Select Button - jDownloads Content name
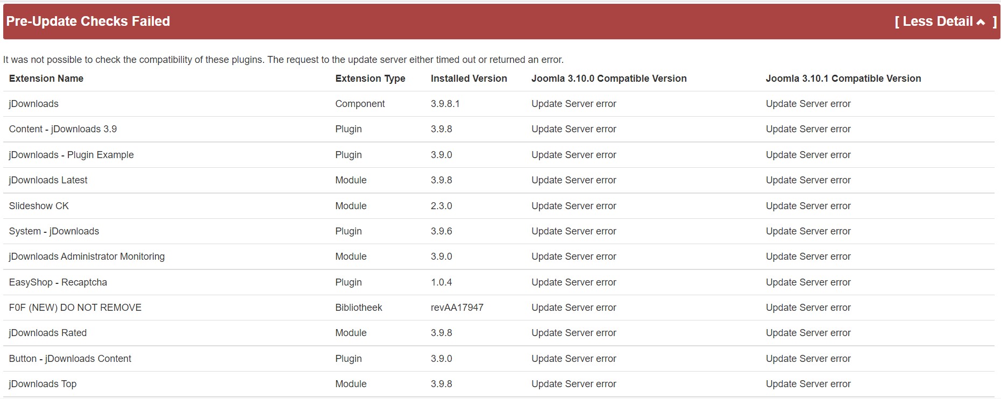The width and height of the screenshot is (1001, 399). pos(70,359)
